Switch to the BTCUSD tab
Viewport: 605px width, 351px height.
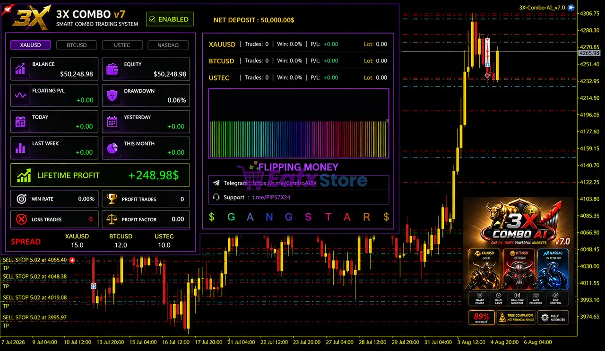76,45
